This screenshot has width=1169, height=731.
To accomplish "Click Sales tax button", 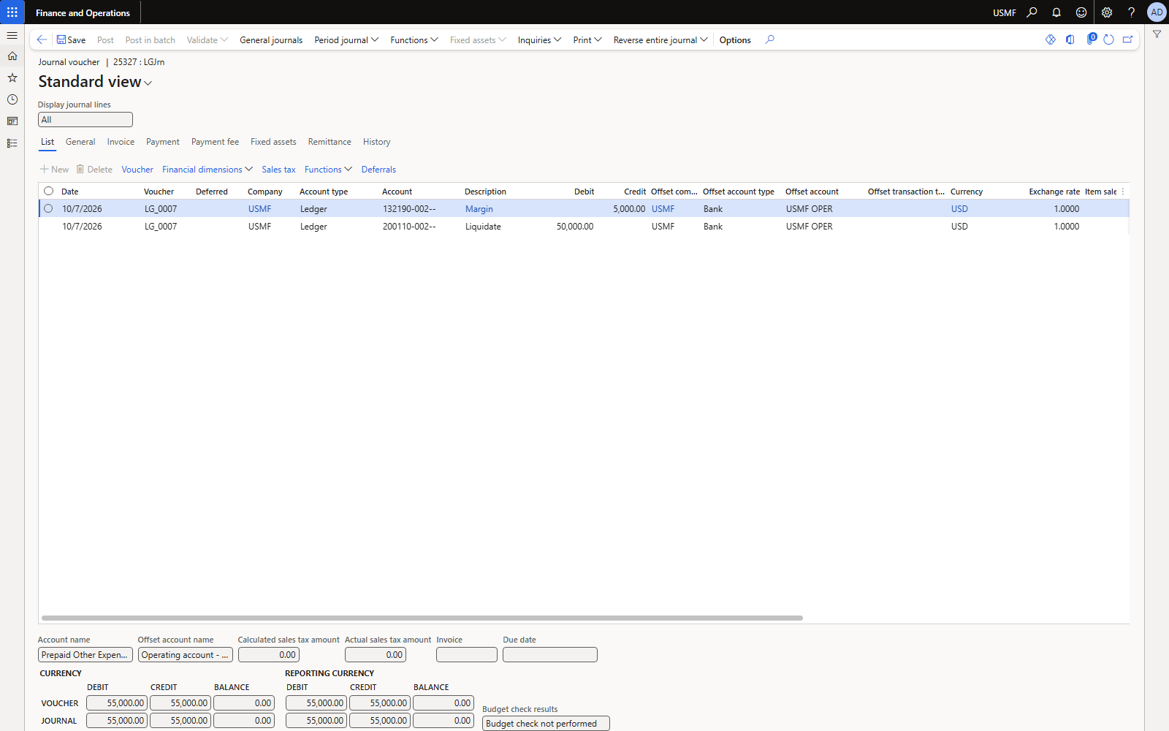I will coord(278,170).
